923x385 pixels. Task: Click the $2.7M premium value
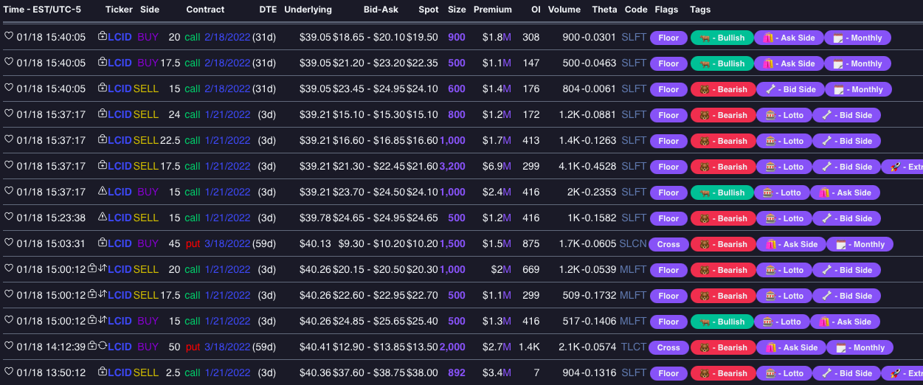click(497, 347)
